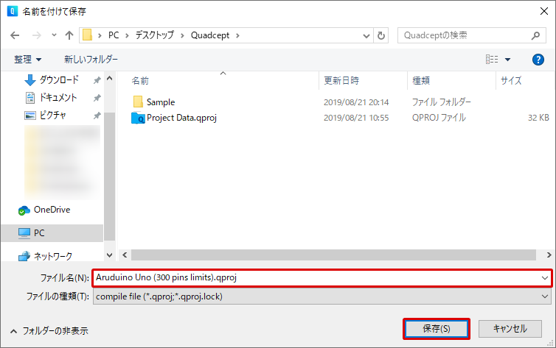Open the 整理 menu
This screenshot has width=556, height=348.
pyautogui.click(x=28, y=60)
